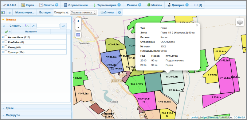Image resolution: width=247 pixels, height=120 pixels.
Task: Open Дмитрий user dropdown
Action: pyautogui.click(x=178, y=5)
